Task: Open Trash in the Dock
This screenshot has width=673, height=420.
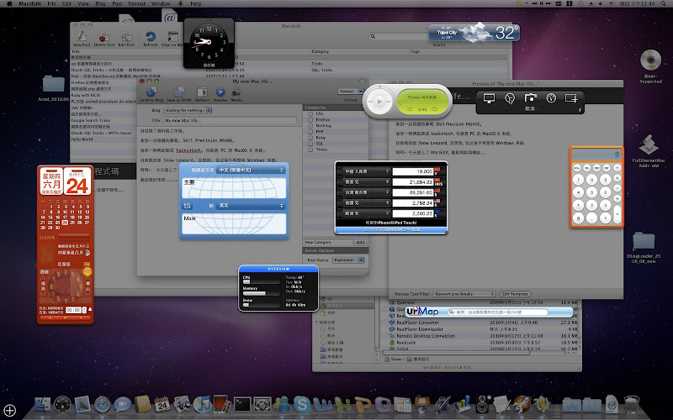Action: point(632,404)
